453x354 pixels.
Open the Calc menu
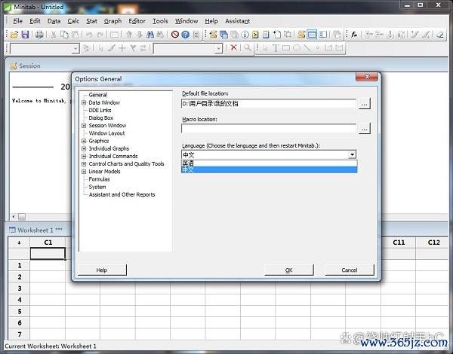[x=73, y=21]
